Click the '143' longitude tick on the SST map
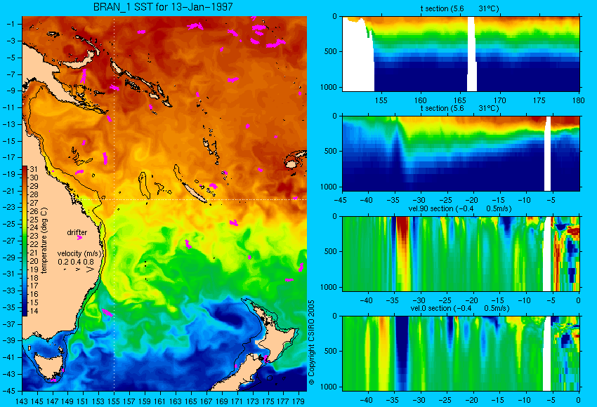 pos(22,401)
